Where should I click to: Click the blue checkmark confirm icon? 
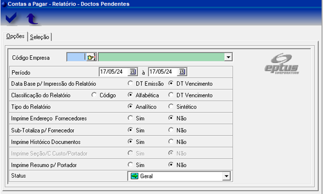click(x=11, y=18)
